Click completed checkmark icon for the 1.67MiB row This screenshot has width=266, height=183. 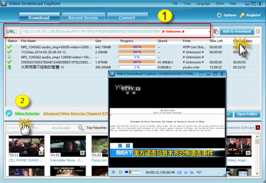pyautogui.click(x=9, y=62)
